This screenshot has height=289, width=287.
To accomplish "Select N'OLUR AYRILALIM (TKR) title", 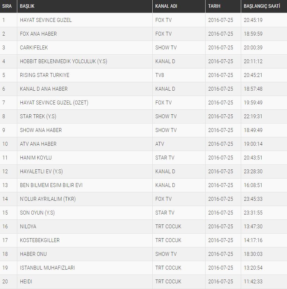I will point(48,199).
